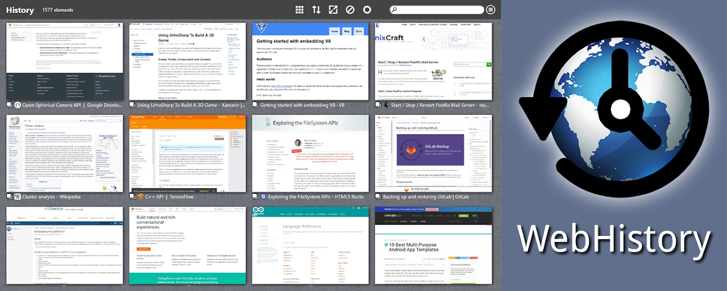Open the Wikipedia Cluster analysis thumbnail

(x=65, y=153)
